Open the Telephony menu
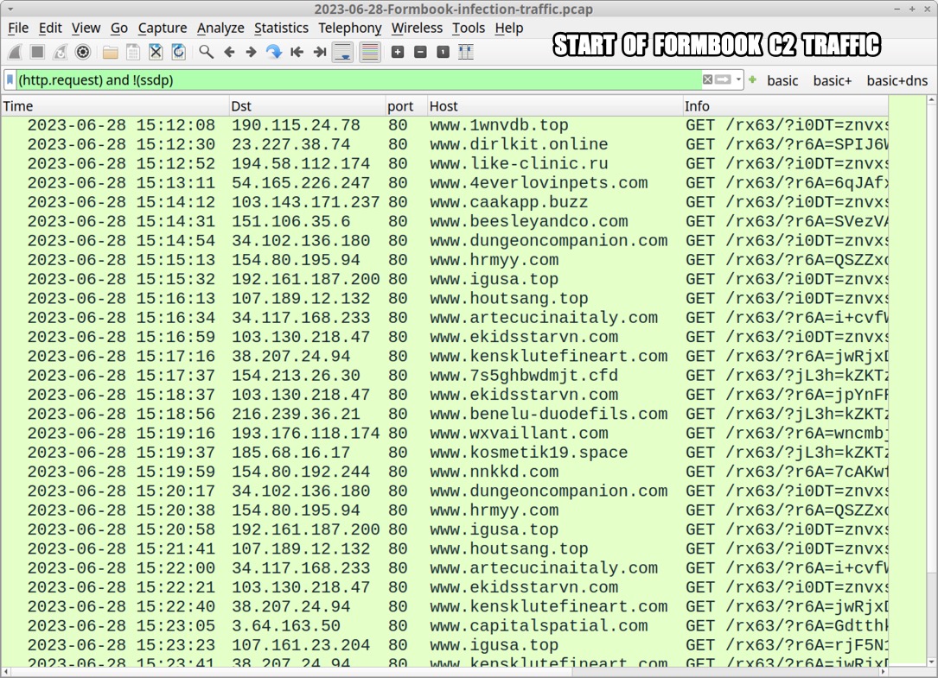This screenshot has height=678, width=938. [350, 29]
